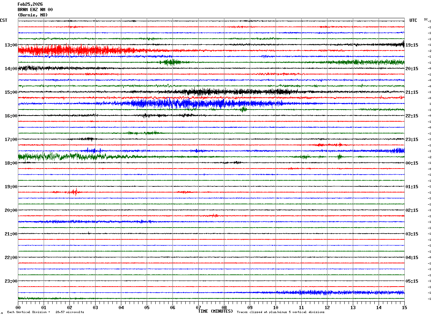The image size is (433, 317).
Task: Click the 00:15 UTC time label
Action: pos(412,163)
